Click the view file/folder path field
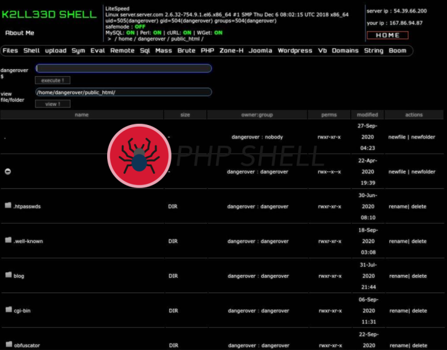The image size is (447, 350). pos(123,92)
